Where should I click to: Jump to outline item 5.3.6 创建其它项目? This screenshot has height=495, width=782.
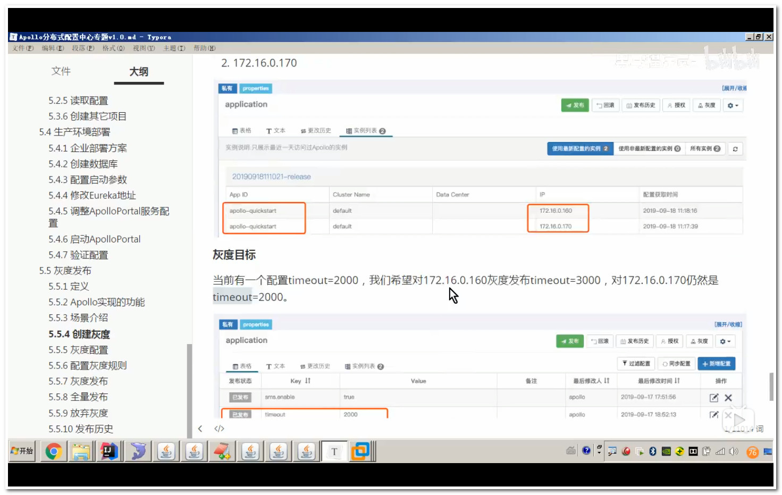pos(87,116)
